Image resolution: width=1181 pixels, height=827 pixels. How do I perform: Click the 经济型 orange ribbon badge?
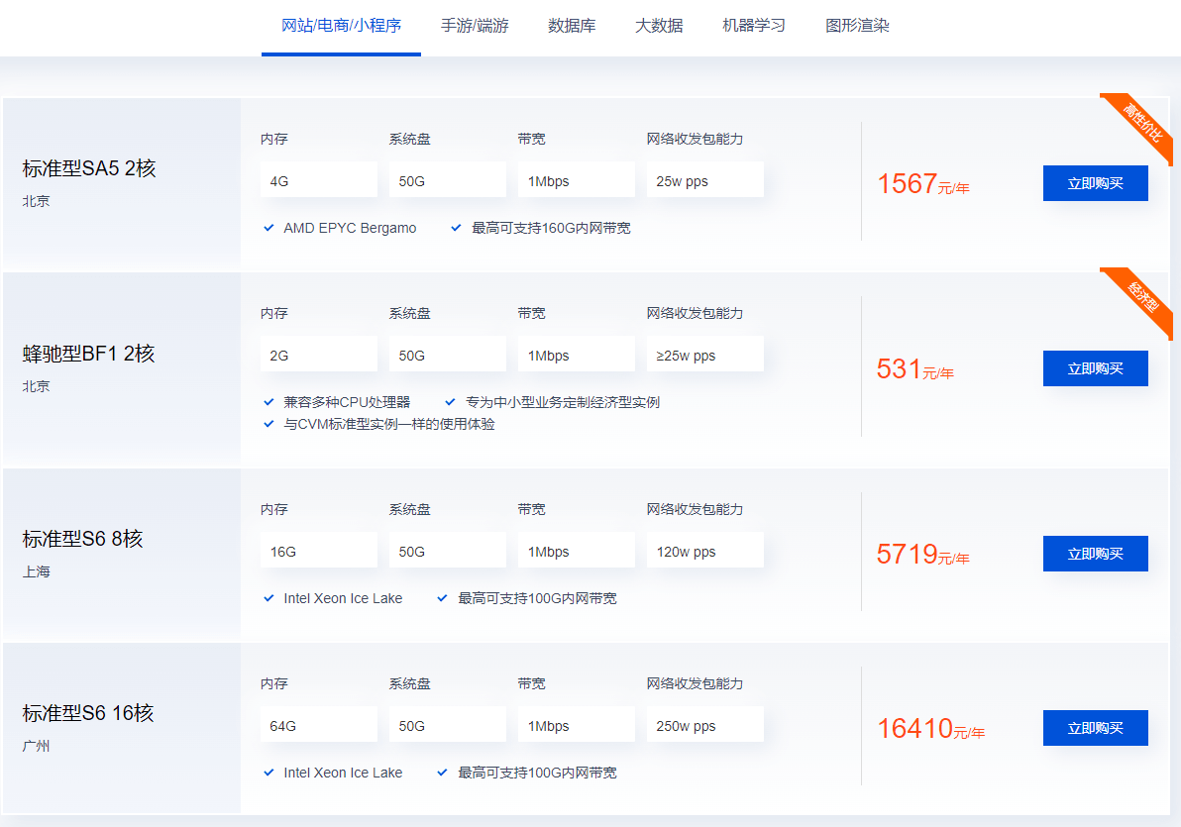point(1142,297)
